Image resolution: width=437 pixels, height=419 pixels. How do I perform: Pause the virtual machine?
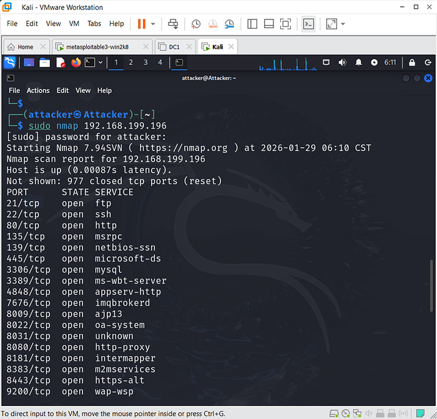pos(142,24)
